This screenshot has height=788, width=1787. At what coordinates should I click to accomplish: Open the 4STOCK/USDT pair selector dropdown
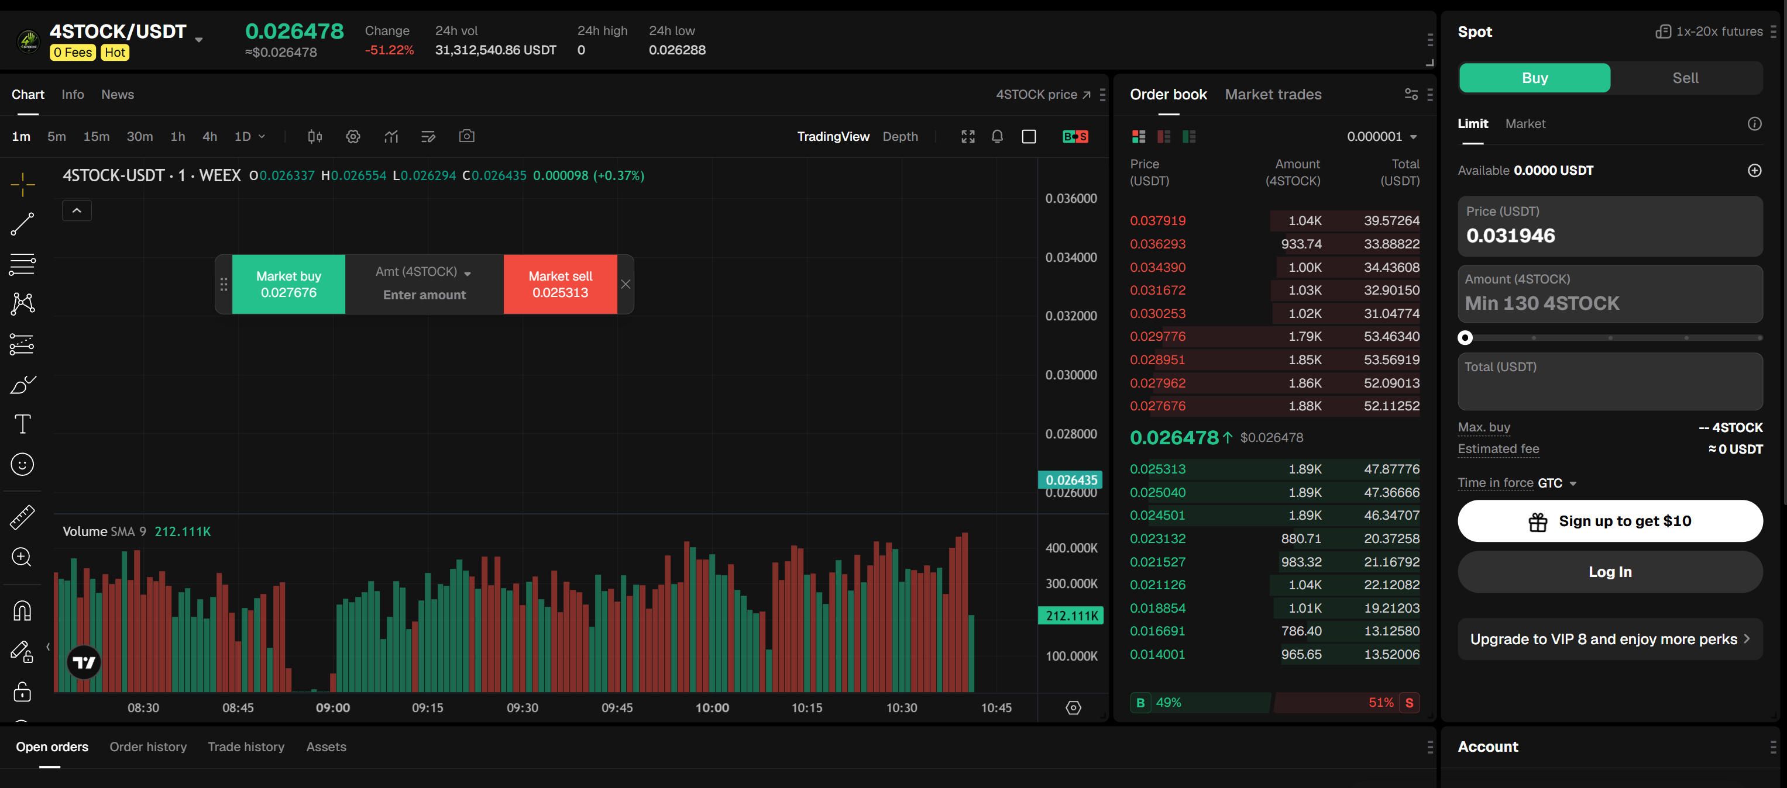pos(199,40)
